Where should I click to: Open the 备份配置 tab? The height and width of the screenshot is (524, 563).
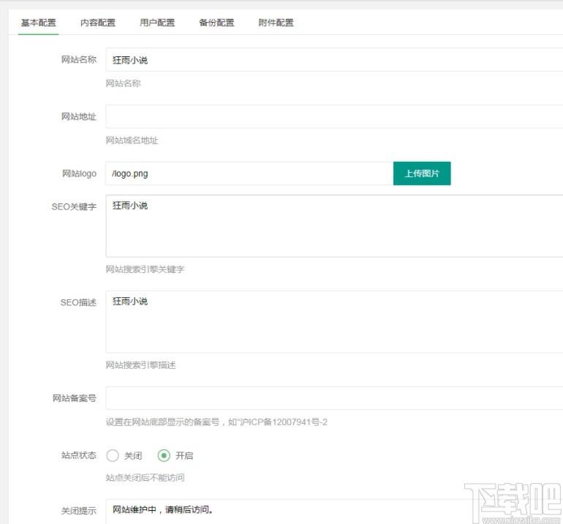(216, 23)
